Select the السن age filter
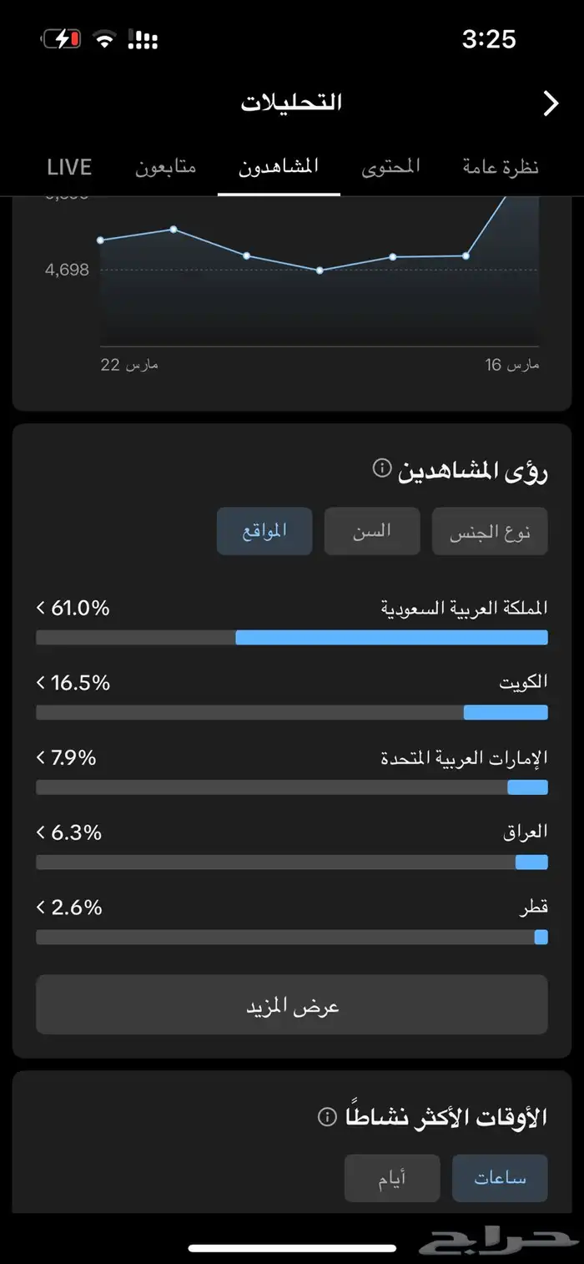The image size is (584, 1264). (x=372, y=531)
